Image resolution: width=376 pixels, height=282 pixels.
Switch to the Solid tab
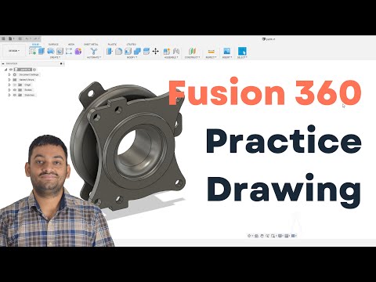tap(35, 45)
